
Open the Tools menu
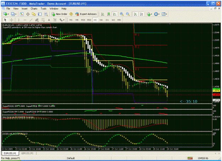tap(43, 9)
